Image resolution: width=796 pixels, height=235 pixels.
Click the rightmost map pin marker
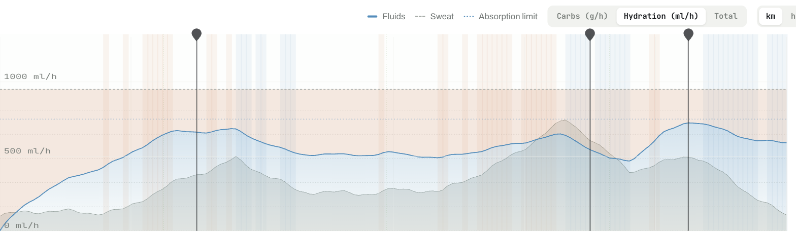point(688,34)
